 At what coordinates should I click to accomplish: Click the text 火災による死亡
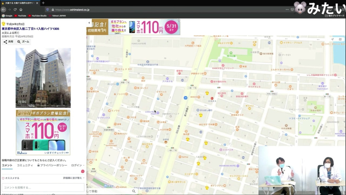pyautogui.click(x=10, y=33)
